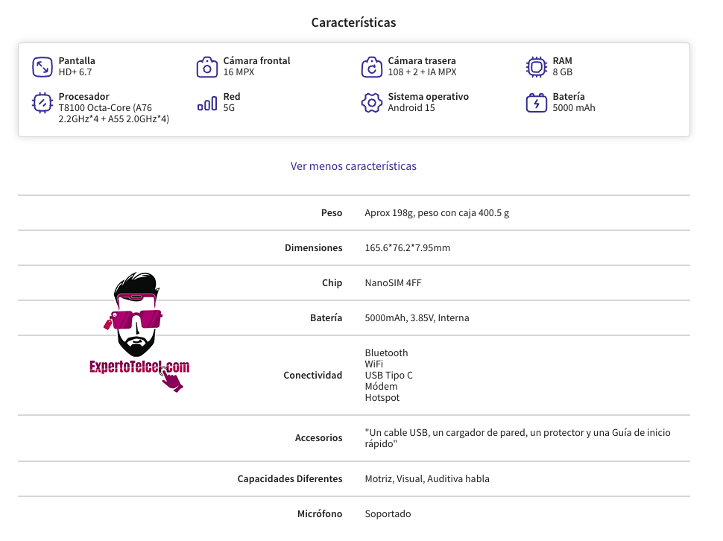Select the Dimensiones value 165.6*76.2*7.95mm

click(407, 248)
